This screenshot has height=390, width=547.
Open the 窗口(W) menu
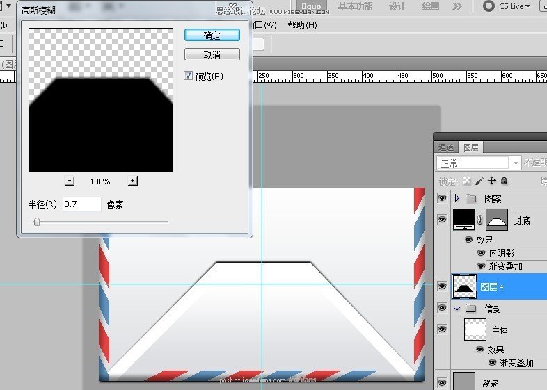pyautogui.click(x=264, y=25)
